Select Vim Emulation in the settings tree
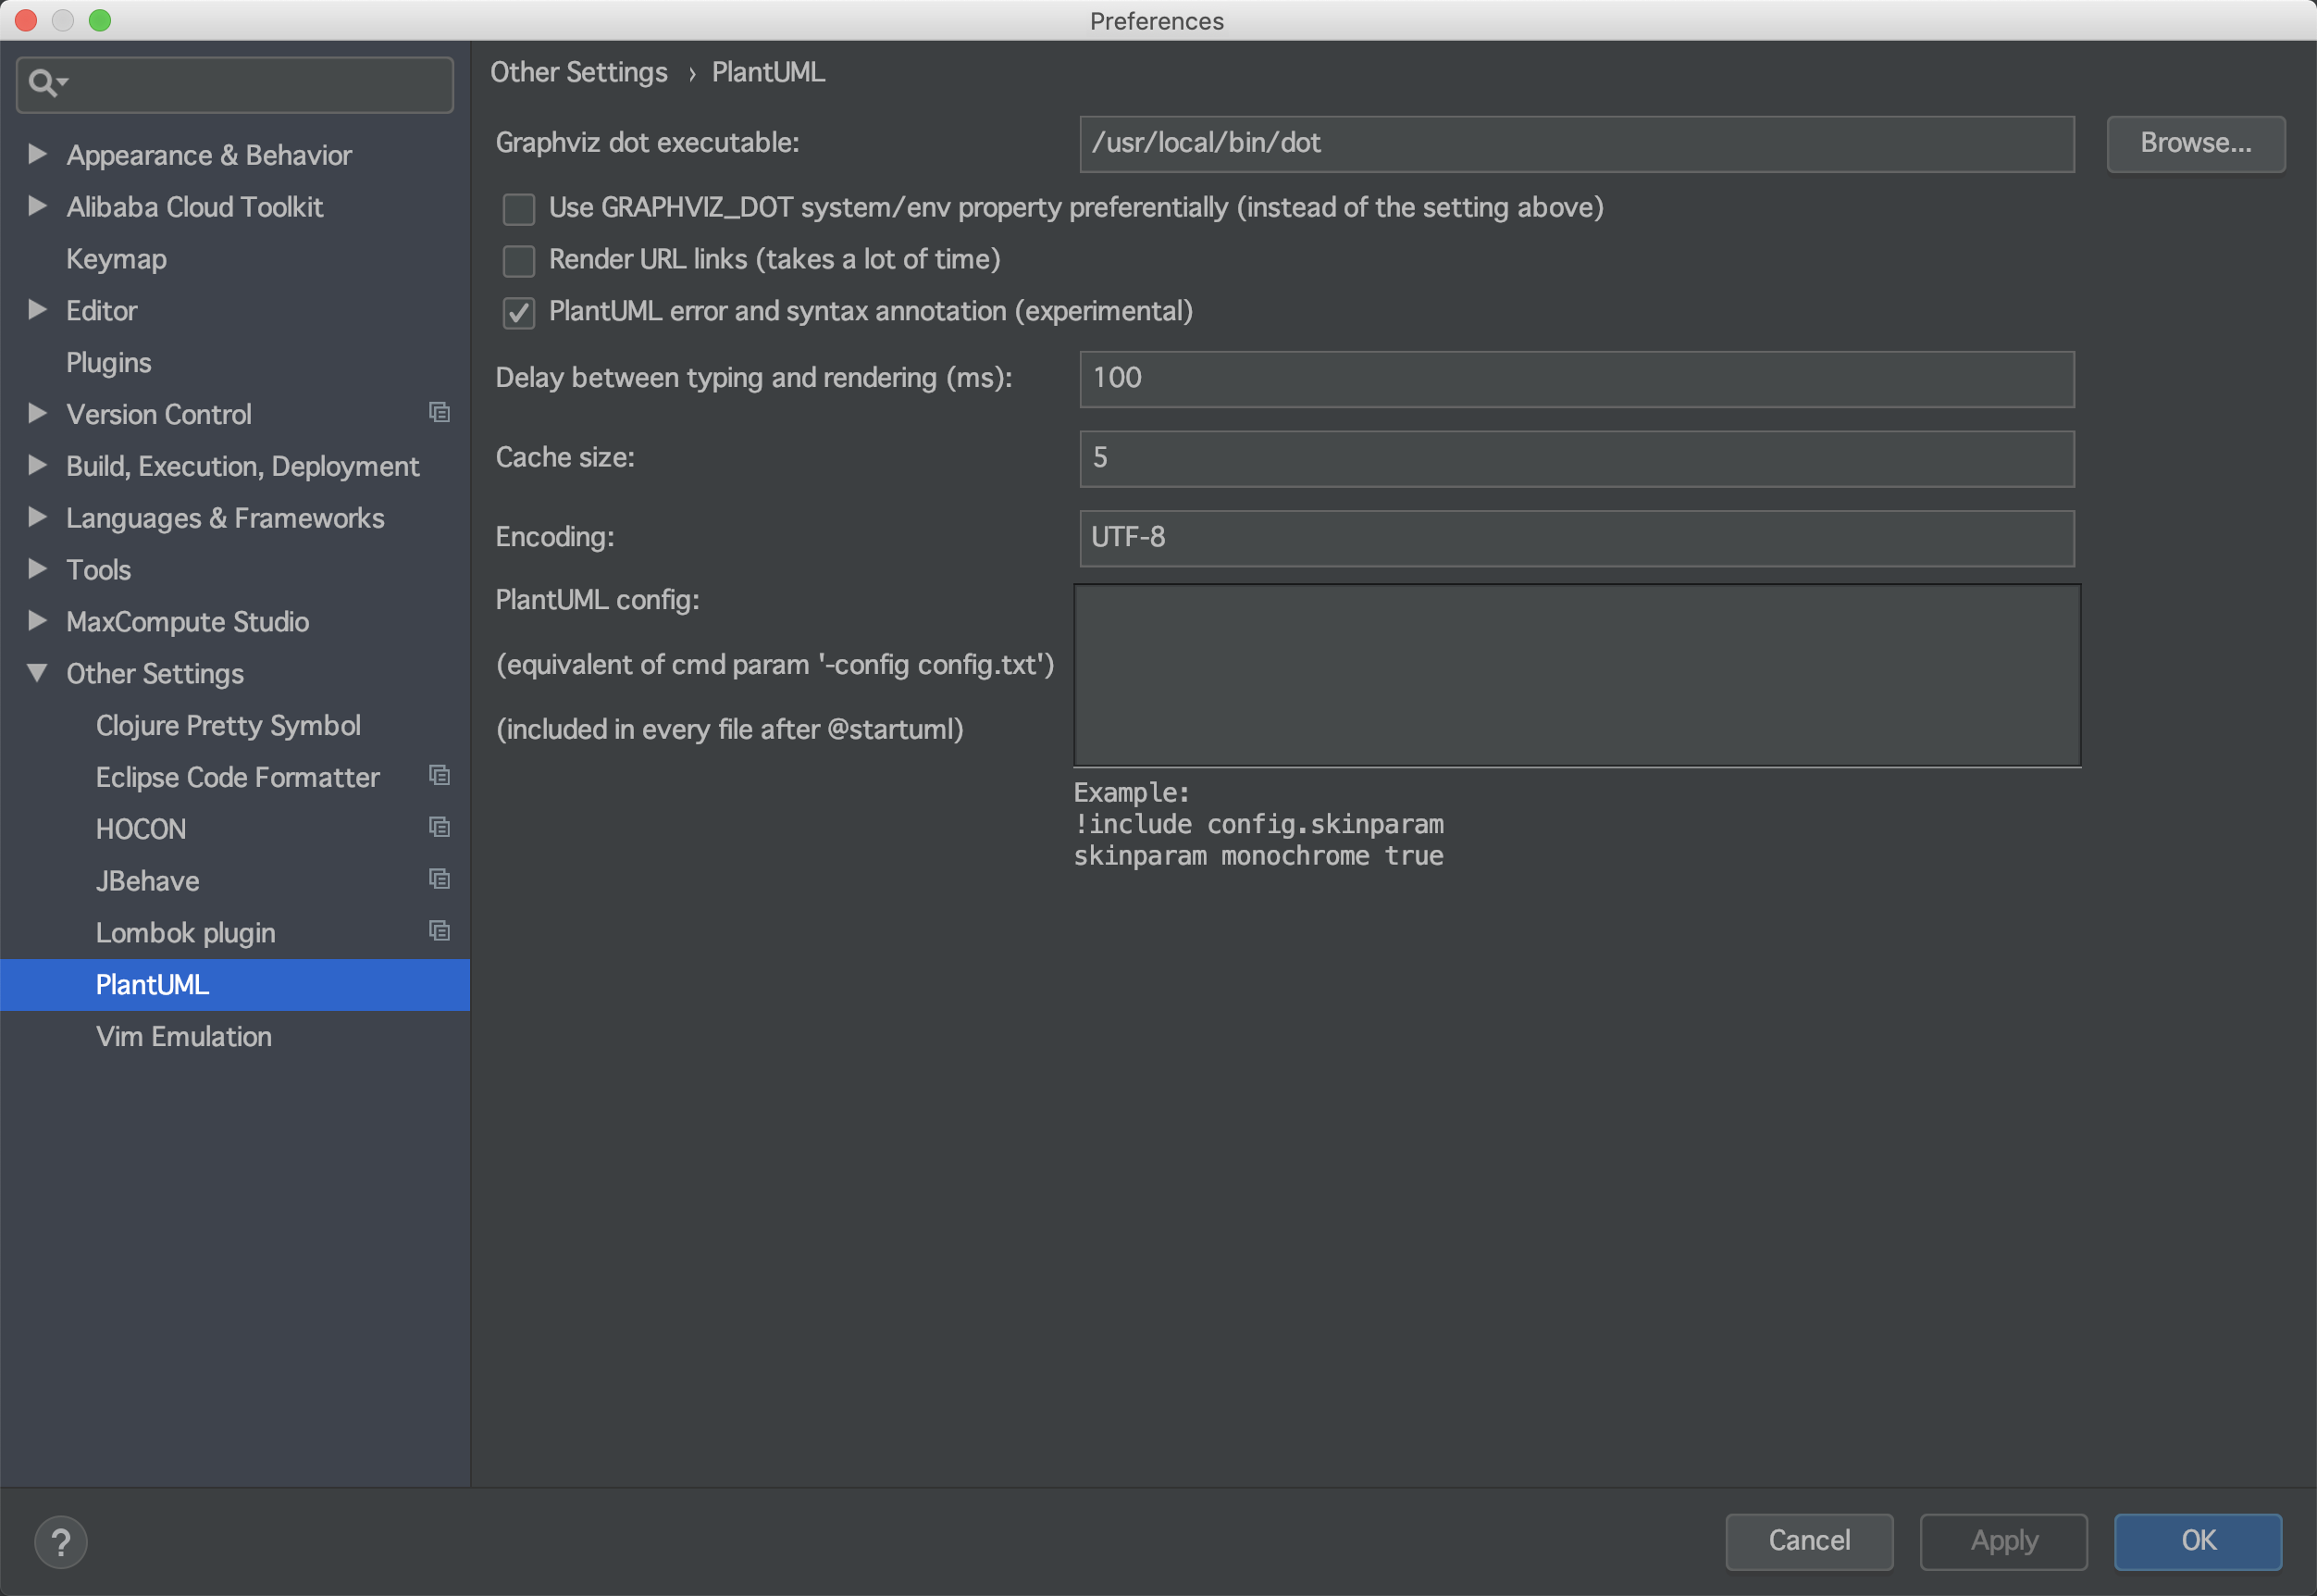Image resolution: width=2317 pixels, height=1596 pixels. pos(183,1036)
